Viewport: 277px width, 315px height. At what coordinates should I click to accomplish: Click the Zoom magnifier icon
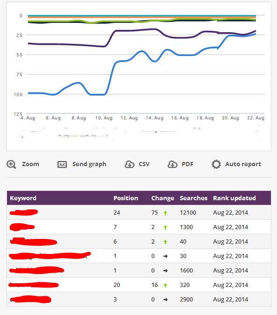coord(11,164)
